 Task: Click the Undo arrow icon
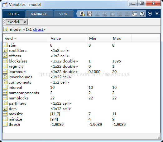(x=120, y=14)
